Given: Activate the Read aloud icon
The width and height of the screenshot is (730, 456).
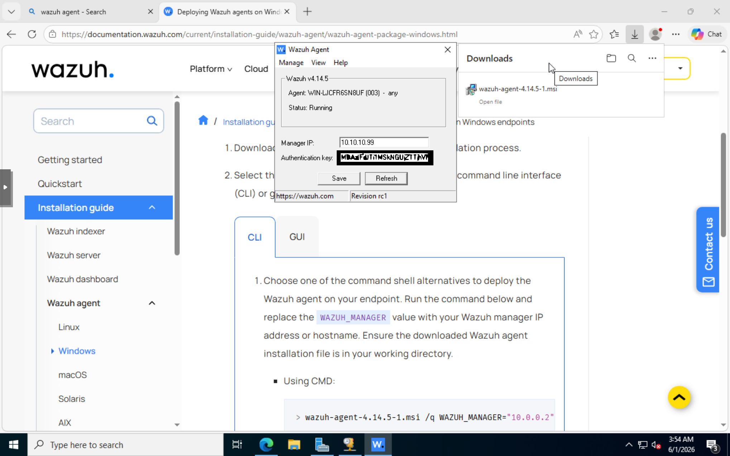Looking at the screenshot, I should point(577,34).
